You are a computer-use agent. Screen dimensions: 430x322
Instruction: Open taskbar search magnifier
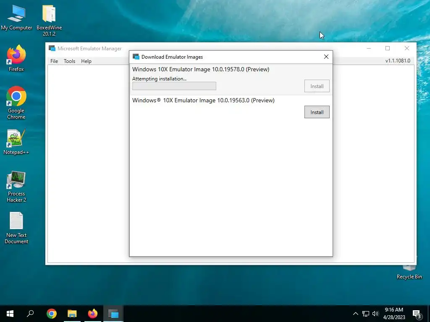coord(30,314)
